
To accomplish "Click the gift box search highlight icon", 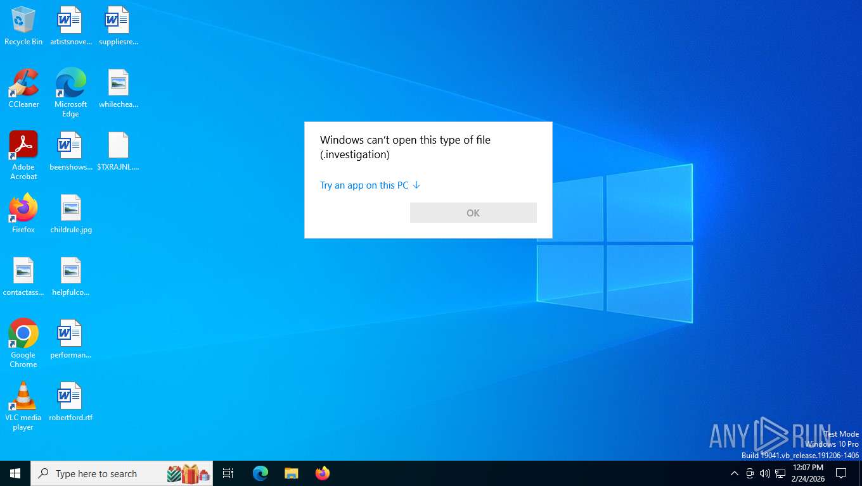I will (x=189, y=473).
